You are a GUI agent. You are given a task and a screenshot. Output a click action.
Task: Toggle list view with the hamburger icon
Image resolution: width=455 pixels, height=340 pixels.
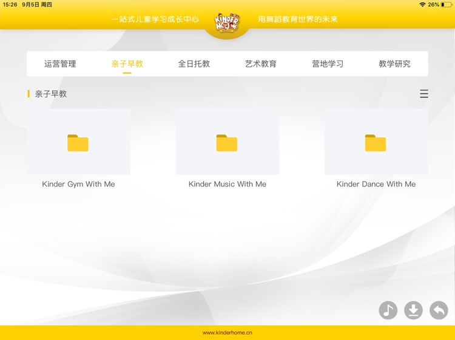click(424, 94)
